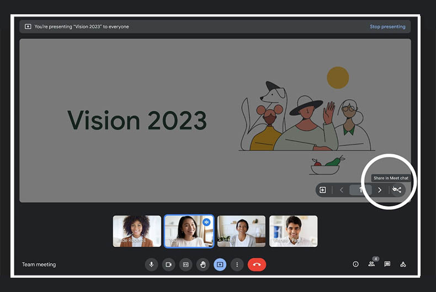Raise hand in the meeting
Screen dimensions: 436x292
(x=203, y=264)
